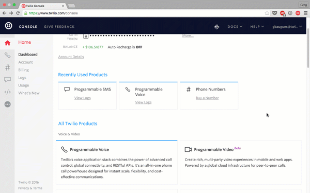Click the red globe extension icon
Screen dimensions: 310x193
point(298,13)
